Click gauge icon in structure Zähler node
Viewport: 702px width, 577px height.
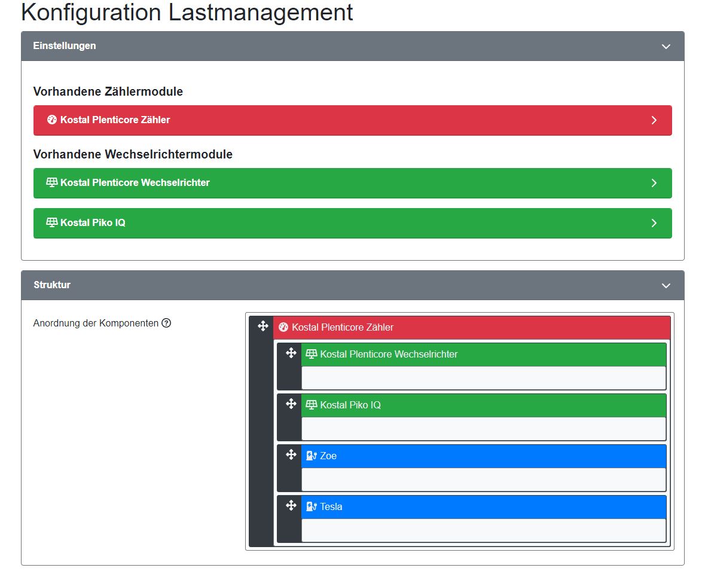tap(283, 327)
